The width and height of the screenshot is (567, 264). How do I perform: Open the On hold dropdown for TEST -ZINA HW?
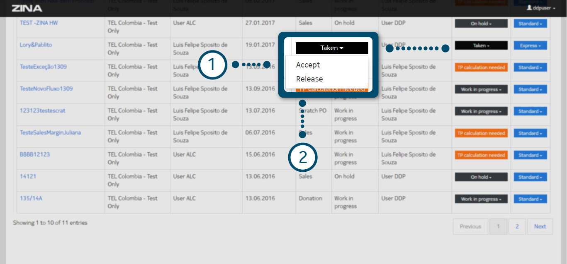tap(481, 24)
